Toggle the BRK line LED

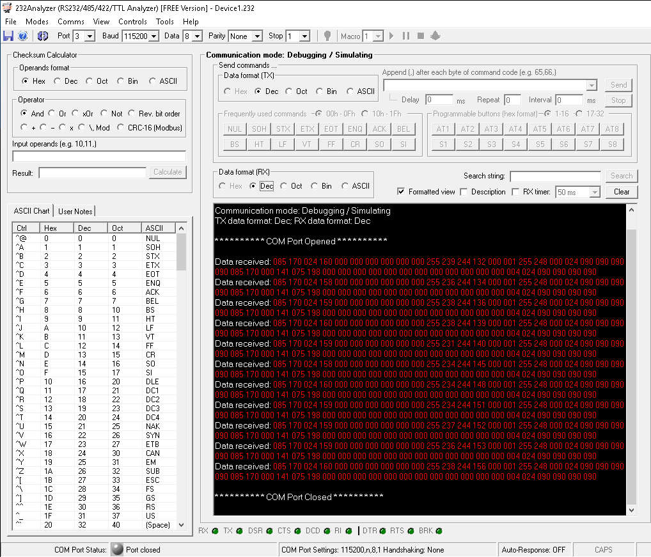coord(439,531)
